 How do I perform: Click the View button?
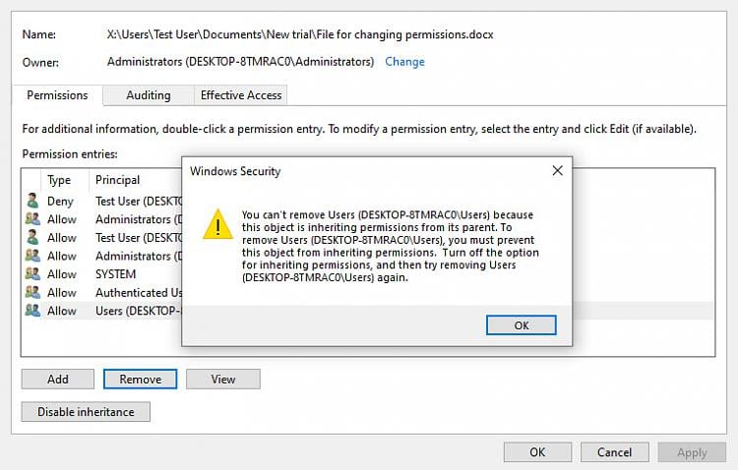pos(223,379)
